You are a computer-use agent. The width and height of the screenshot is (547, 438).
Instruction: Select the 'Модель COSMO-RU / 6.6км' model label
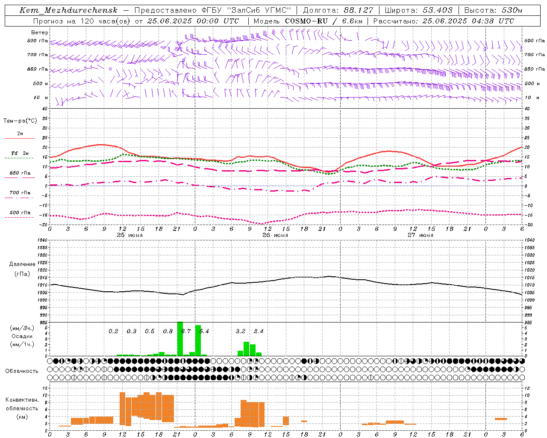click(308, 21)
